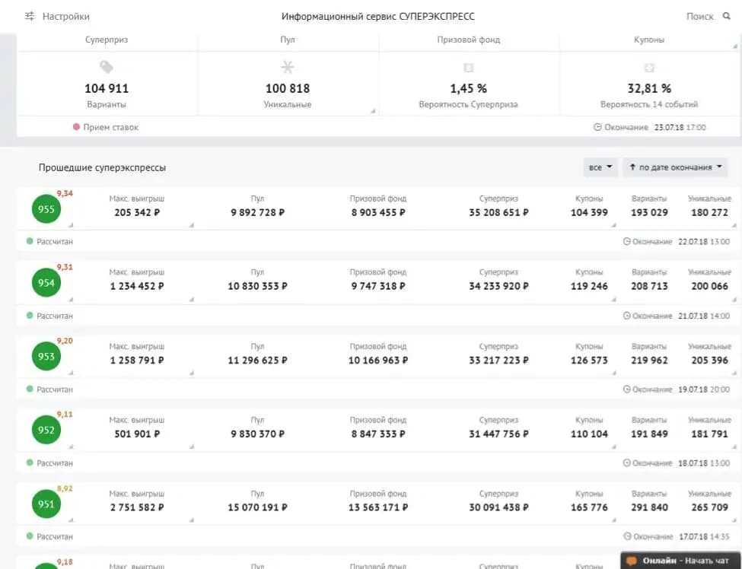The image size is (742, 569).
Task: Select the Призовой фонд header tab
Action: pos(469,40)
